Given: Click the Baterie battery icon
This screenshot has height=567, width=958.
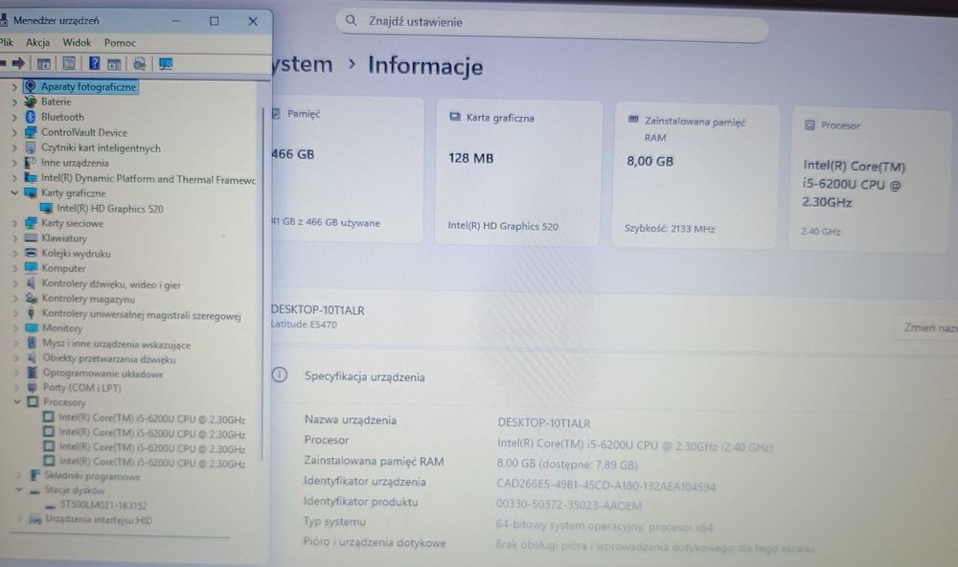Looking at the screenshot, I should pos(30,102).
